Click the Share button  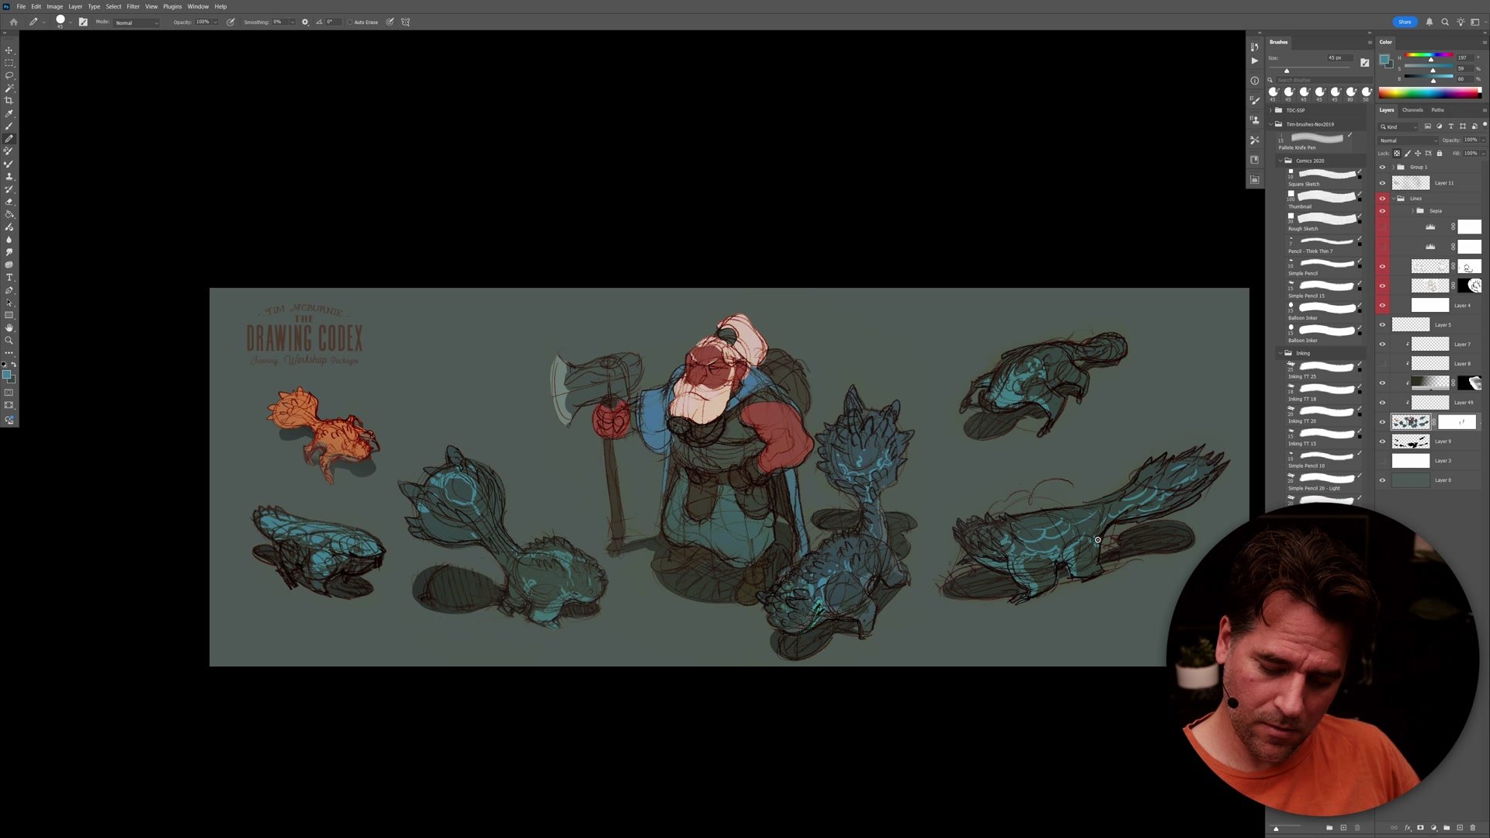(1405, 22)
